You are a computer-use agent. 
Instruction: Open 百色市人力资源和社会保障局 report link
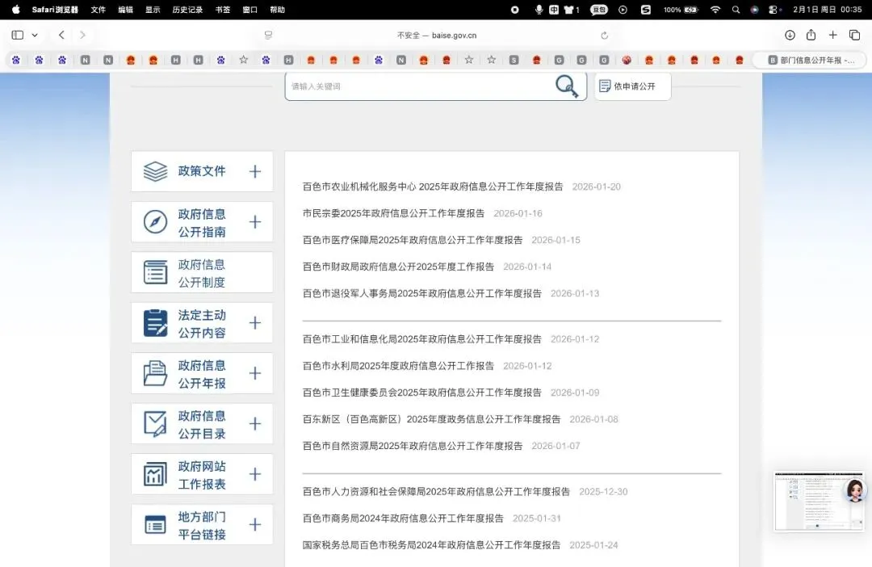(436, 491)
